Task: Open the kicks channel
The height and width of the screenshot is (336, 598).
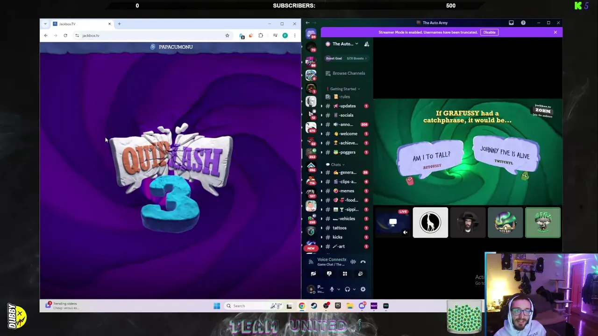Action: [x=346, y=237]
